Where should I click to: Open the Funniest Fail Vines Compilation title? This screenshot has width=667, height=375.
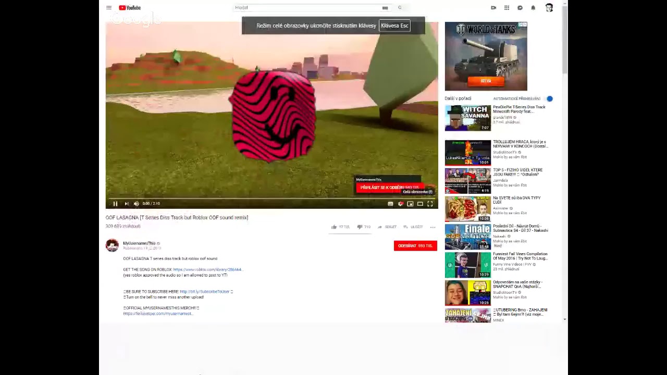pos(520,256)
